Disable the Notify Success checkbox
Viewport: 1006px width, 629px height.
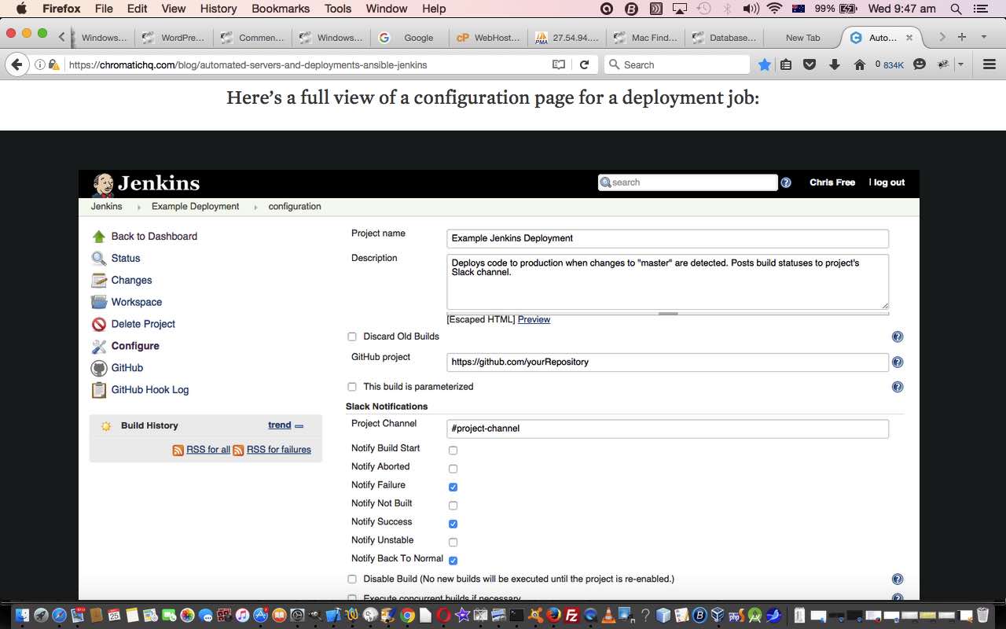tap(453, 524)
